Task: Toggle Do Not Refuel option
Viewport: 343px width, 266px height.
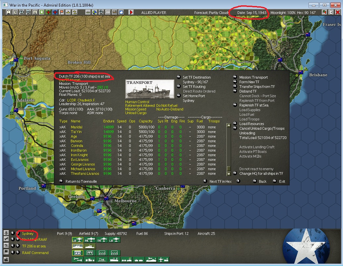Action: click(x=167, y=105)
